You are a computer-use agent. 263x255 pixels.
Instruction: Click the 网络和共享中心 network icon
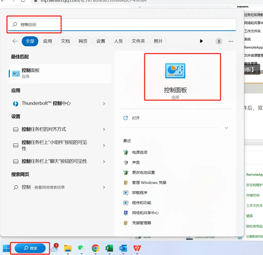(x=126, y=213)
